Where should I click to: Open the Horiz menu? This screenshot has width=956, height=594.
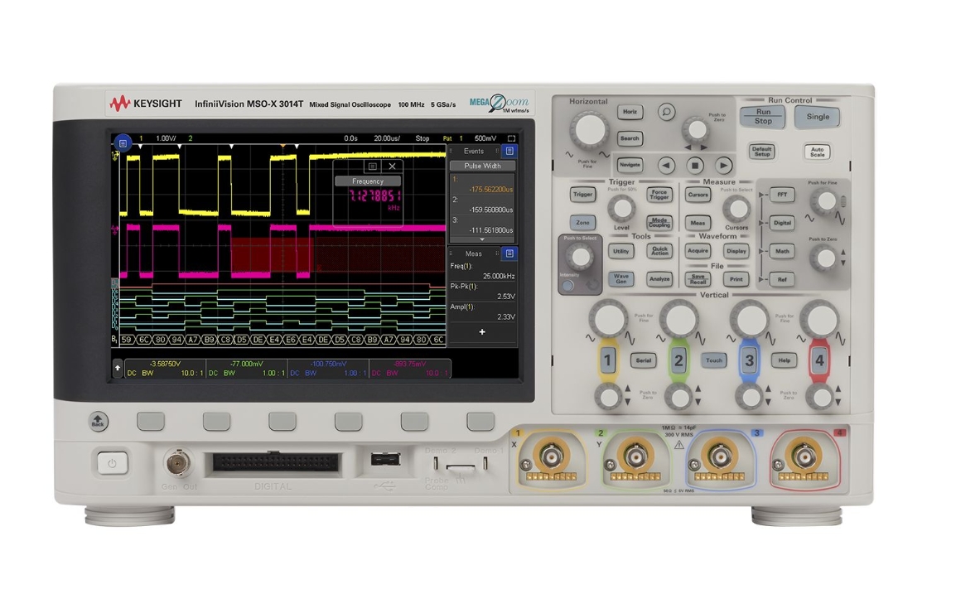630,112
